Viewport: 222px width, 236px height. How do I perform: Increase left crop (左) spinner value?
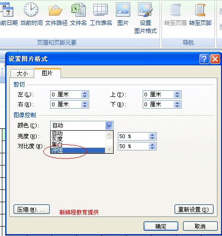85,93
